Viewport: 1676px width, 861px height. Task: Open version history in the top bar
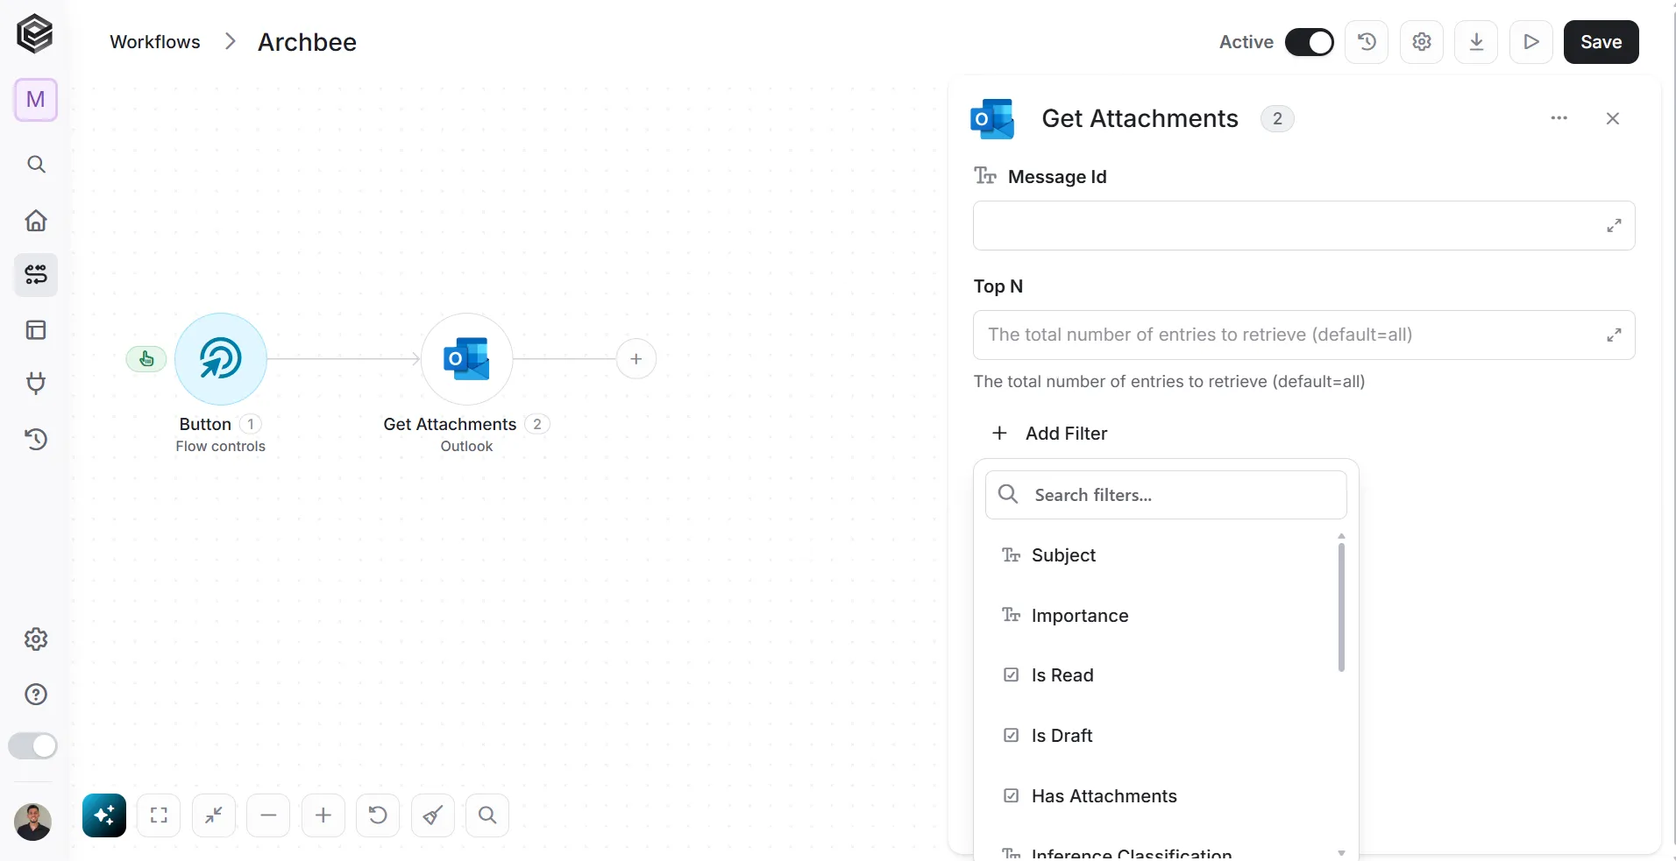coord(1367,42)
